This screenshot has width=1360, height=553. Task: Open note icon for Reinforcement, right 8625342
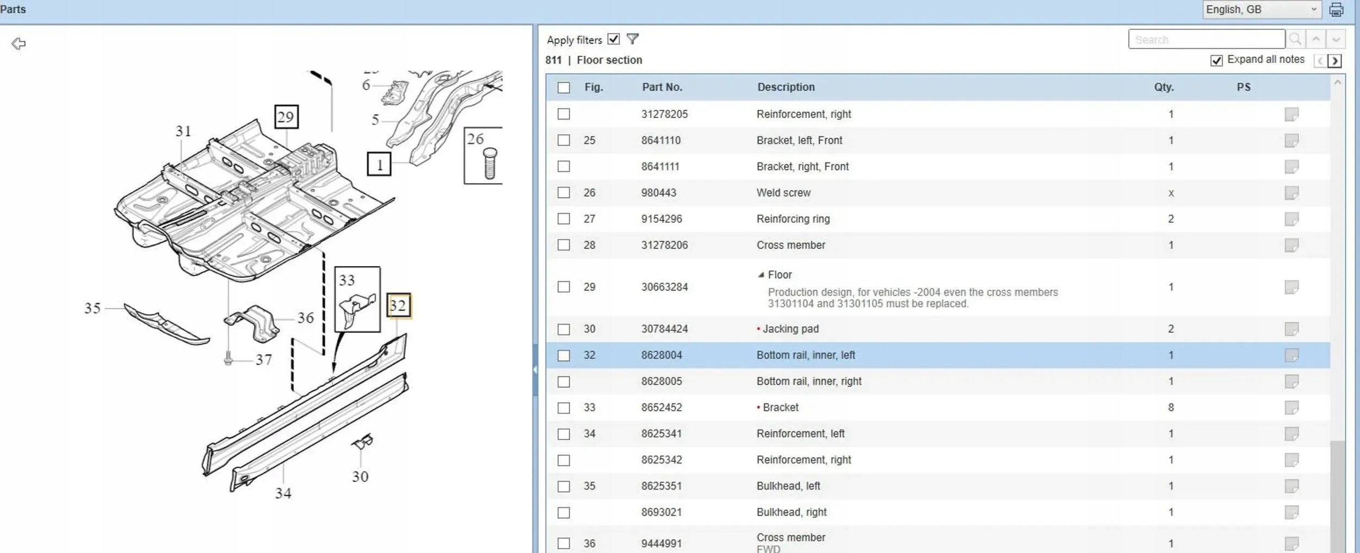pos(1291,460)
